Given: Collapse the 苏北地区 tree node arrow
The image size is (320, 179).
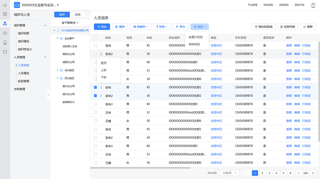Looking at the screenshot, I should (58, 78).
